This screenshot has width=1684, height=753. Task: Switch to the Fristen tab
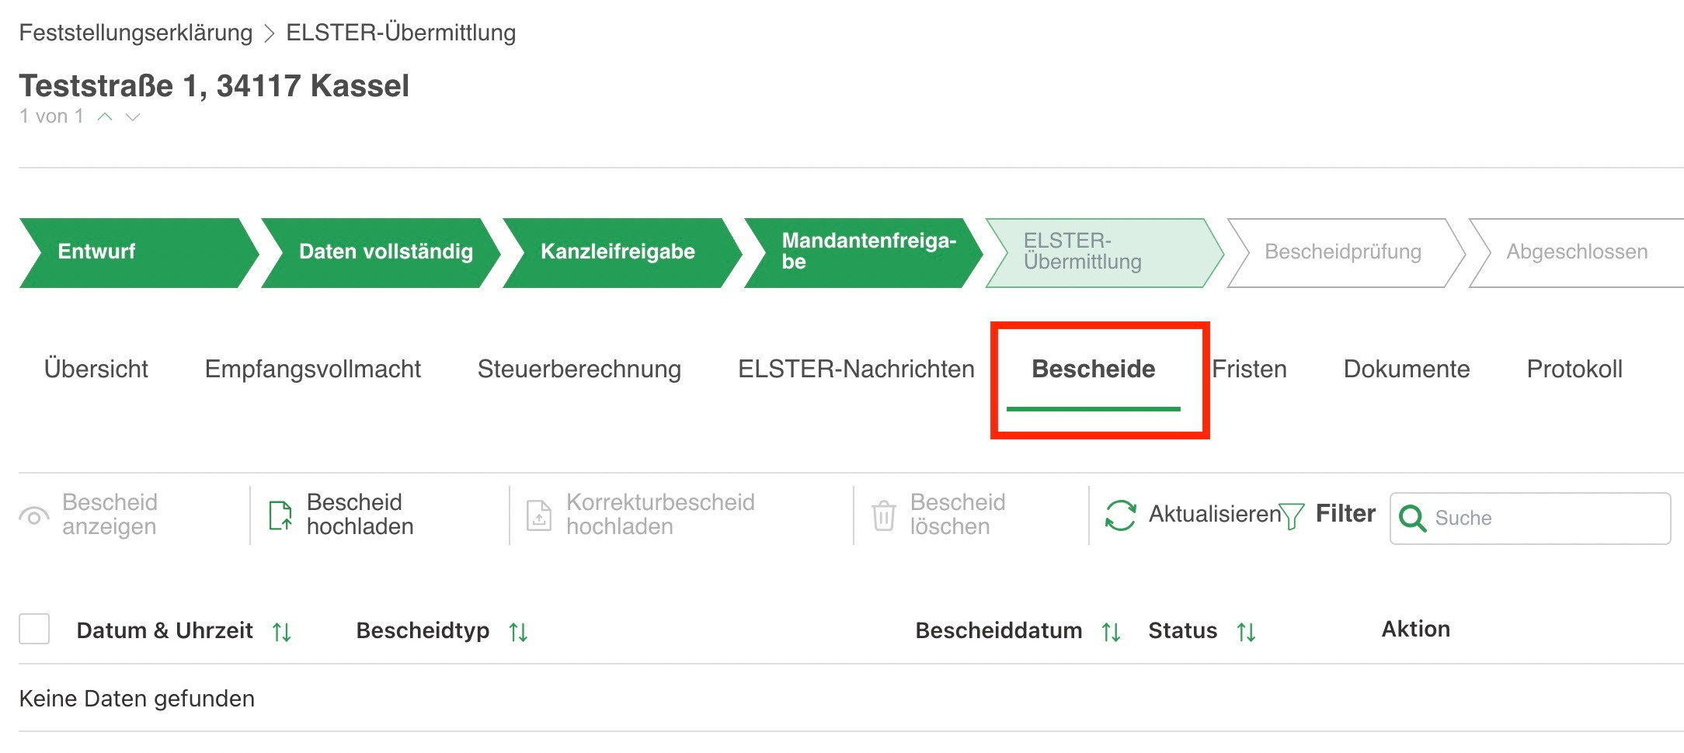click(x=1249, y=369)
